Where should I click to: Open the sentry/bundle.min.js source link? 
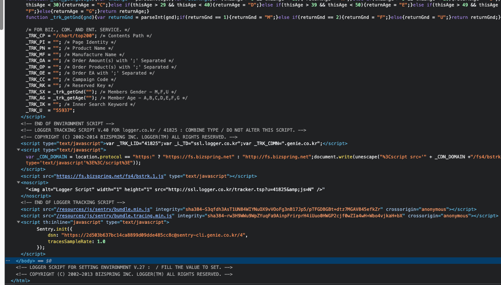(103, 209)
